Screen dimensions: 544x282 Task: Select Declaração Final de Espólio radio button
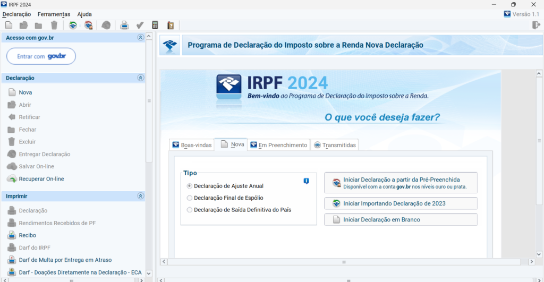click(x=190, y=198)
